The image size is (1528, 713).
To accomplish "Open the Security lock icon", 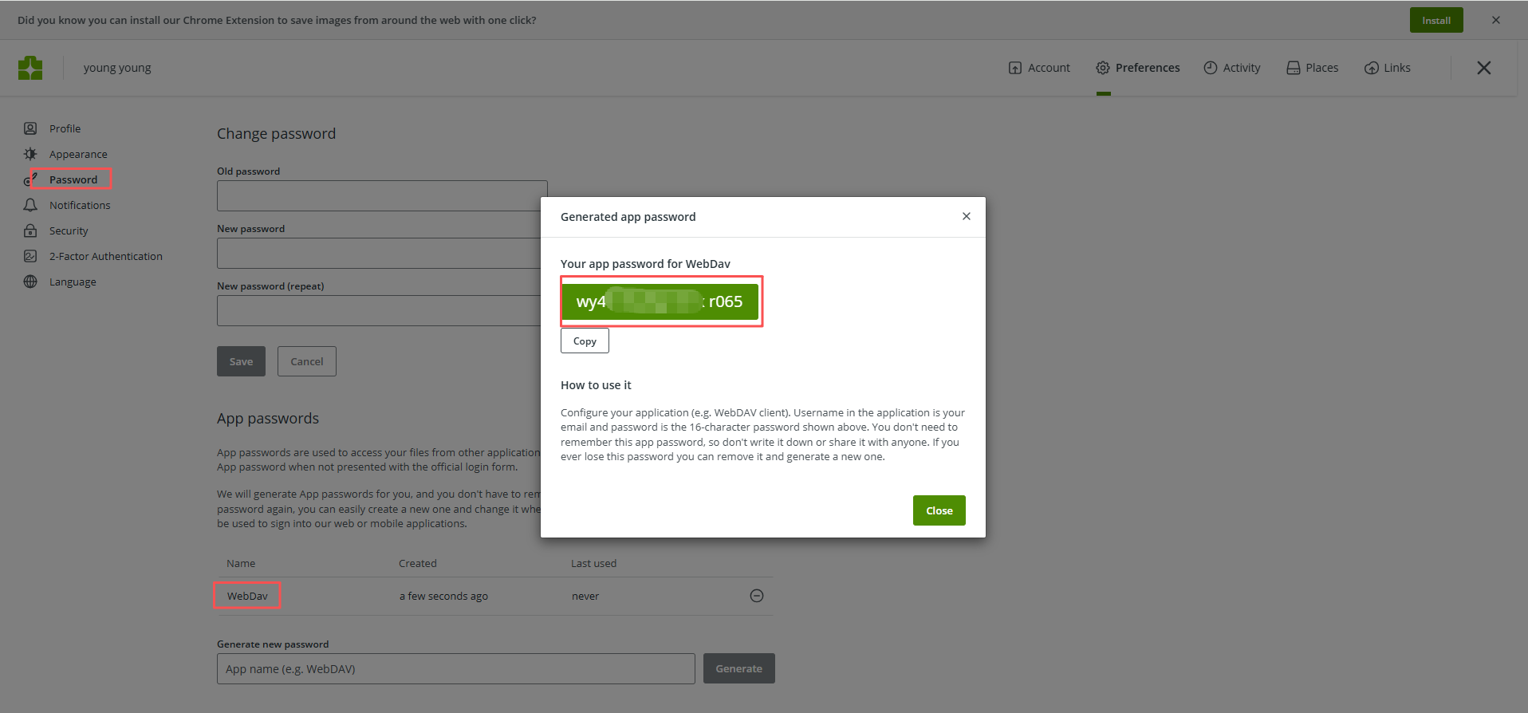I will point(30,230).
